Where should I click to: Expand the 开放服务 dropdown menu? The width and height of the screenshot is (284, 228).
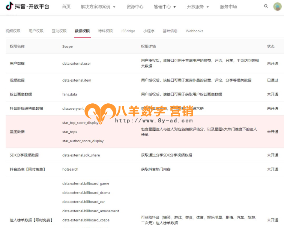pyautogui.click(x=198, y=7)
